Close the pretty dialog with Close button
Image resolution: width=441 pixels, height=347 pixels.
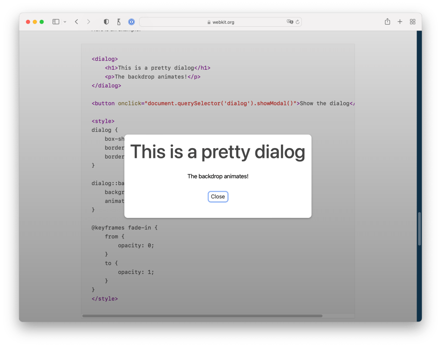pyautogui.click(x=218, y=197)
